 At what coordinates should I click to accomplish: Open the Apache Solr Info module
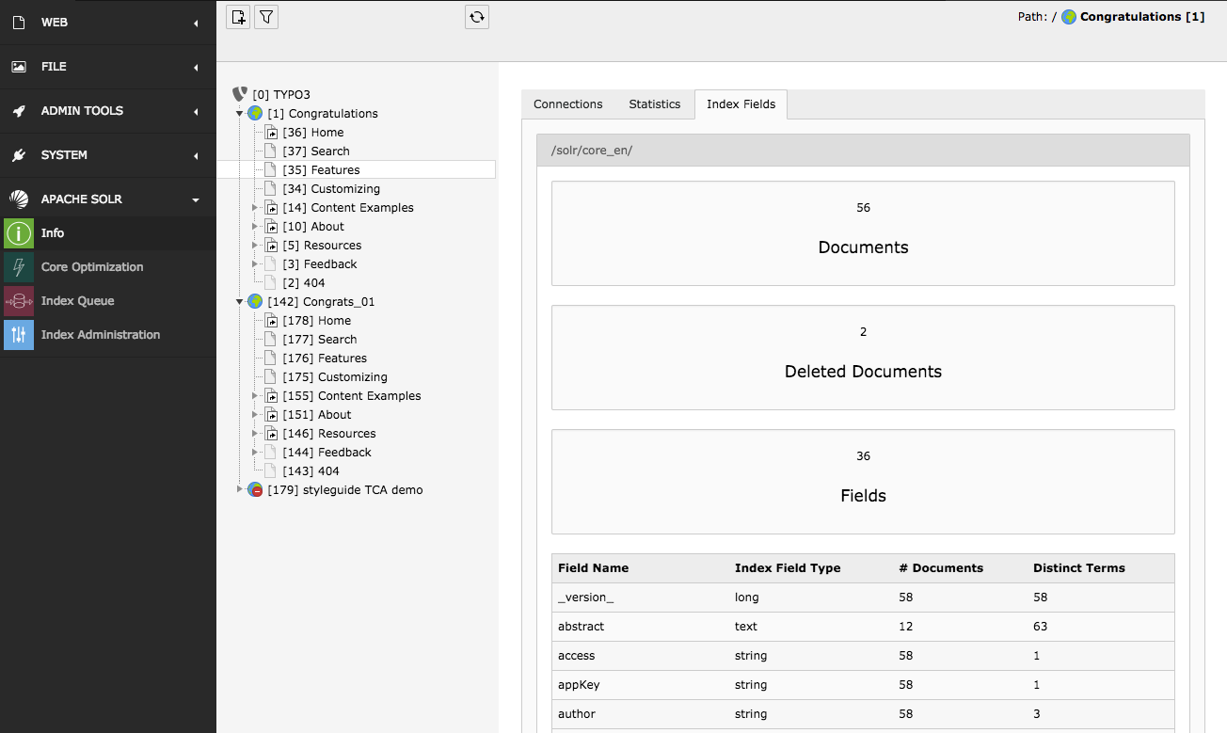click(x=53, y=233)
